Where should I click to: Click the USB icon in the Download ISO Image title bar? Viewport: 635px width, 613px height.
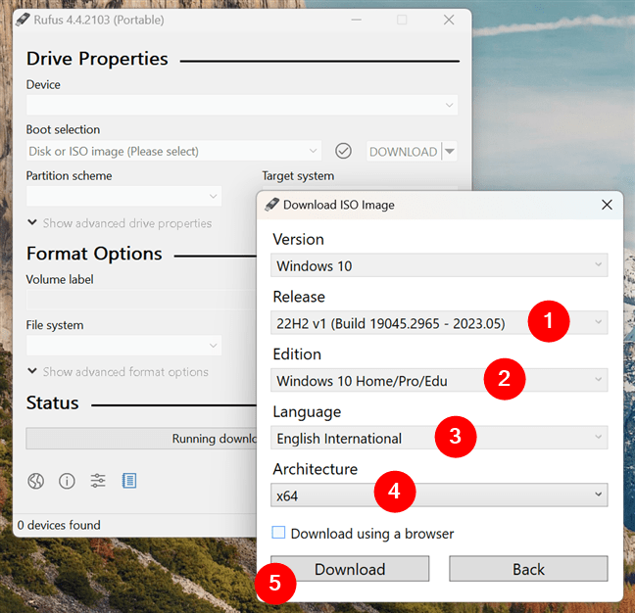pos(271,205)
